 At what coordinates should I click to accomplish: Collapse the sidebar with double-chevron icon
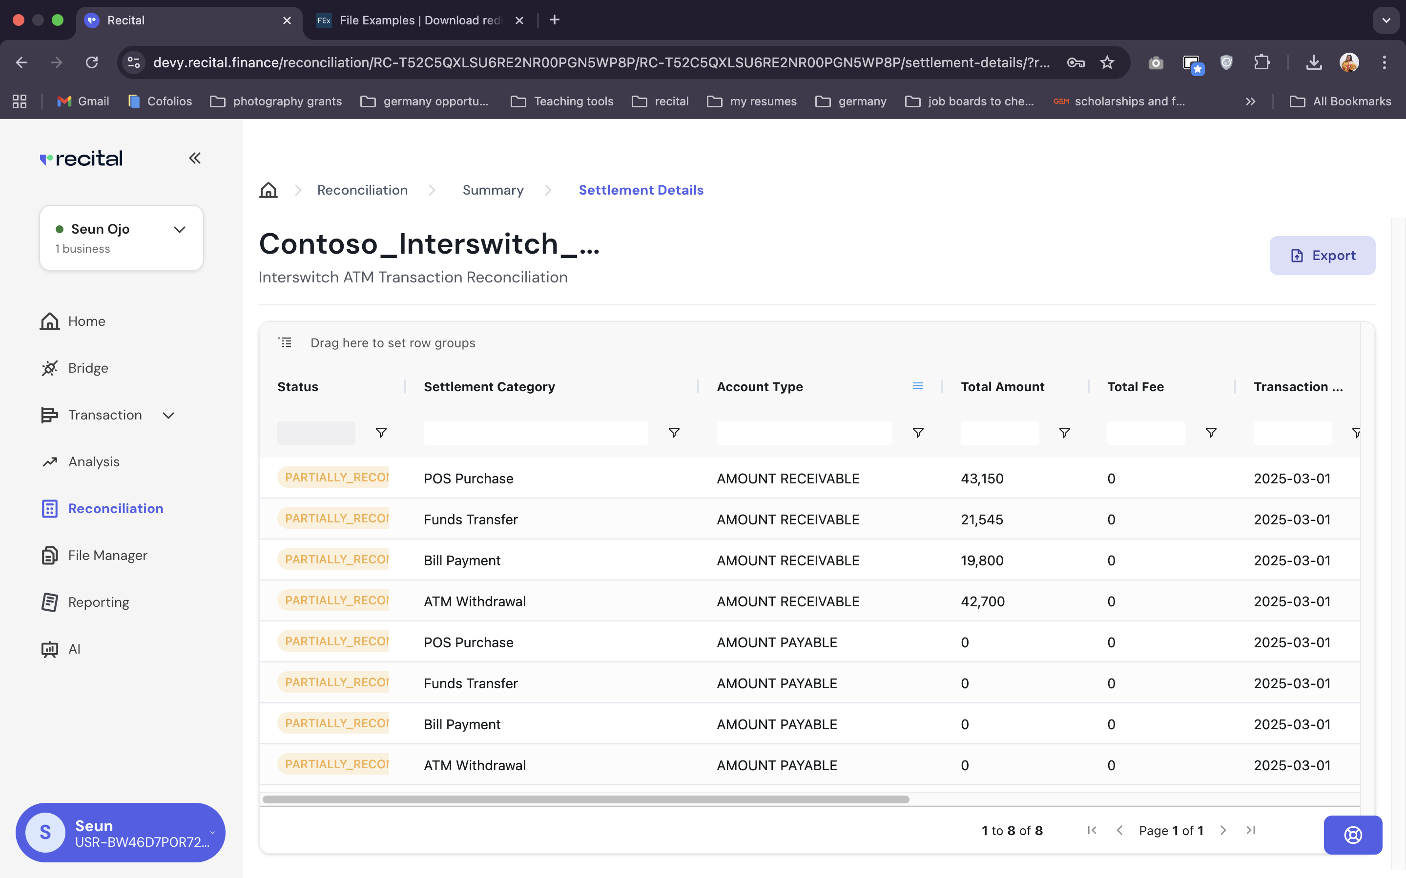pos(195,158)
